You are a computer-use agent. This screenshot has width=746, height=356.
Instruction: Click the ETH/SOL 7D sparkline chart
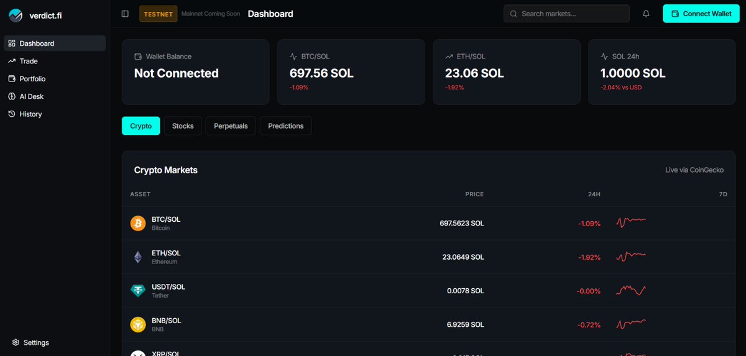pos(631,255)
